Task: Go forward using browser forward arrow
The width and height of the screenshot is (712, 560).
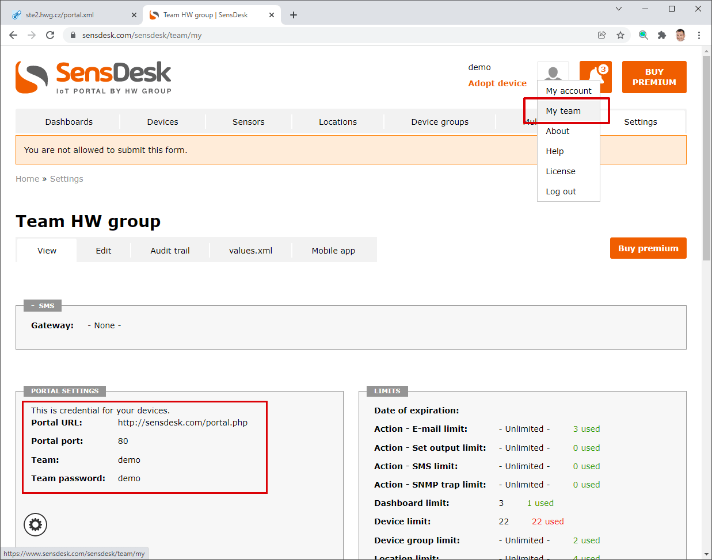Action: [x=32, y=35]
